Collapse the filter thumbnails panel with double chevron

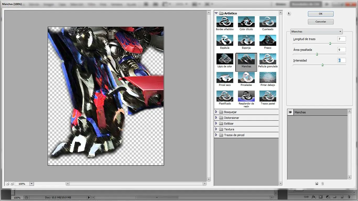[289, 14]
